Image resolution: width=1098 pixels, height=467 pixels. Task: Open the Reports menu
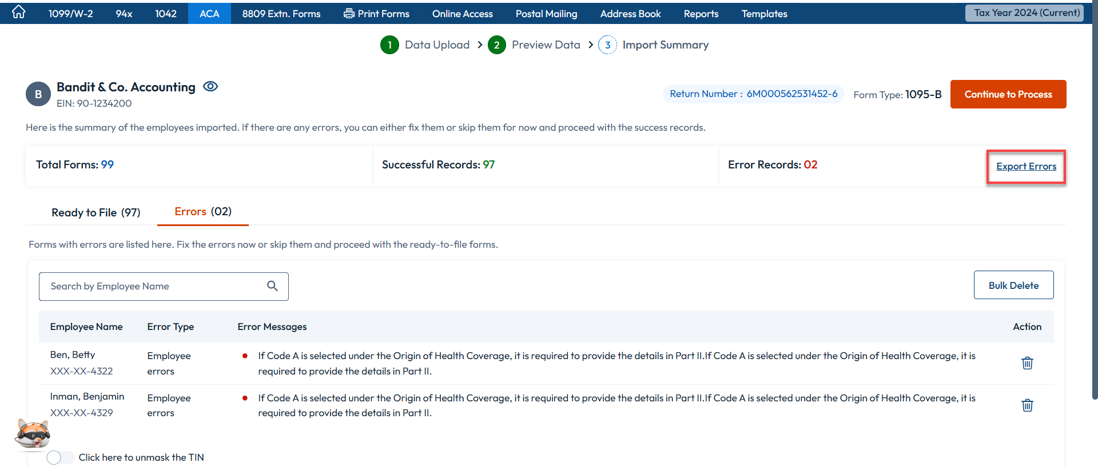click(701, 13)
